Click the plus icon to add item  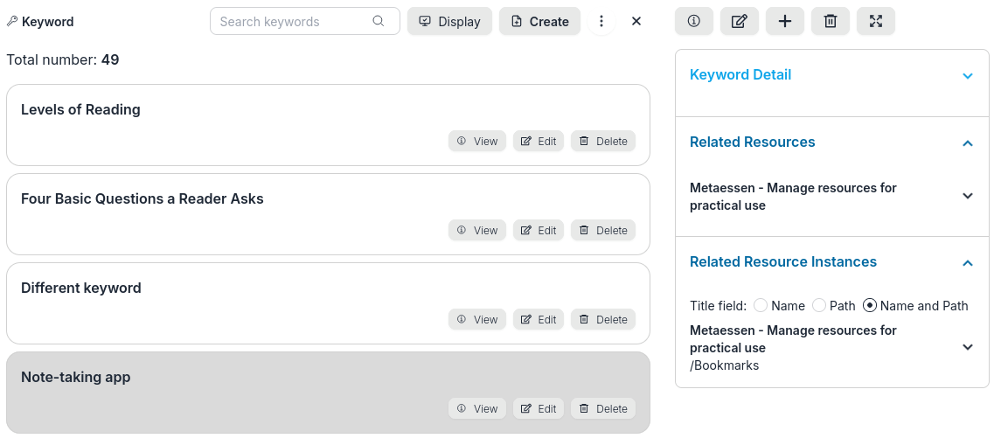pyautogui.click(x=785, y=21)
